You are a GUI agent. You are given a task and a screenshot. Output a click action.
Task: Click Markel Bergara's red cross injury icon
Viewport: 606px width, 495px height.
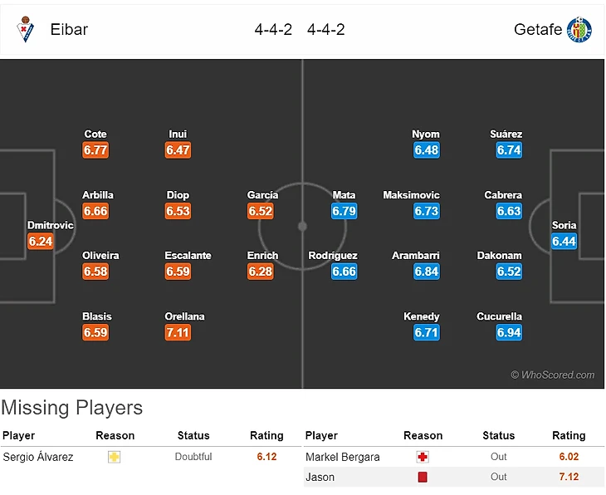(x=423, y=457)
